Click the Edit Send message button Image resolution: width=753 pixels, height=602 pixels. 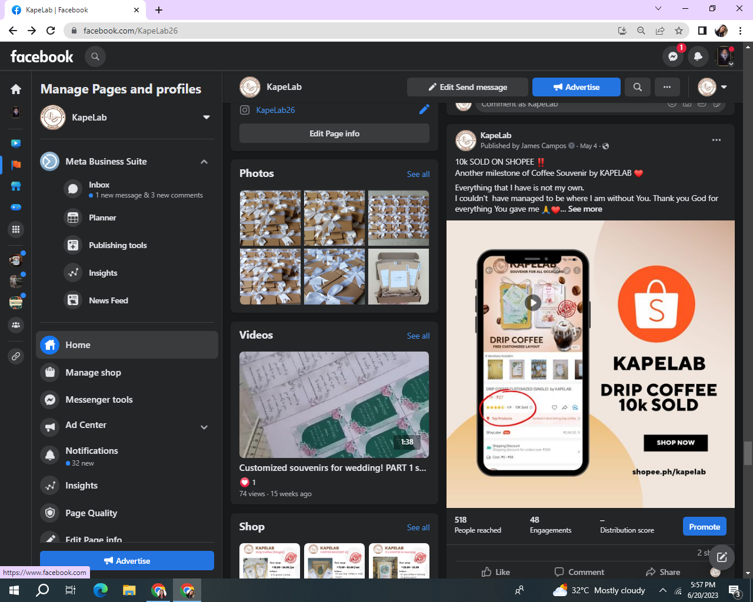(x=468, y=87)
